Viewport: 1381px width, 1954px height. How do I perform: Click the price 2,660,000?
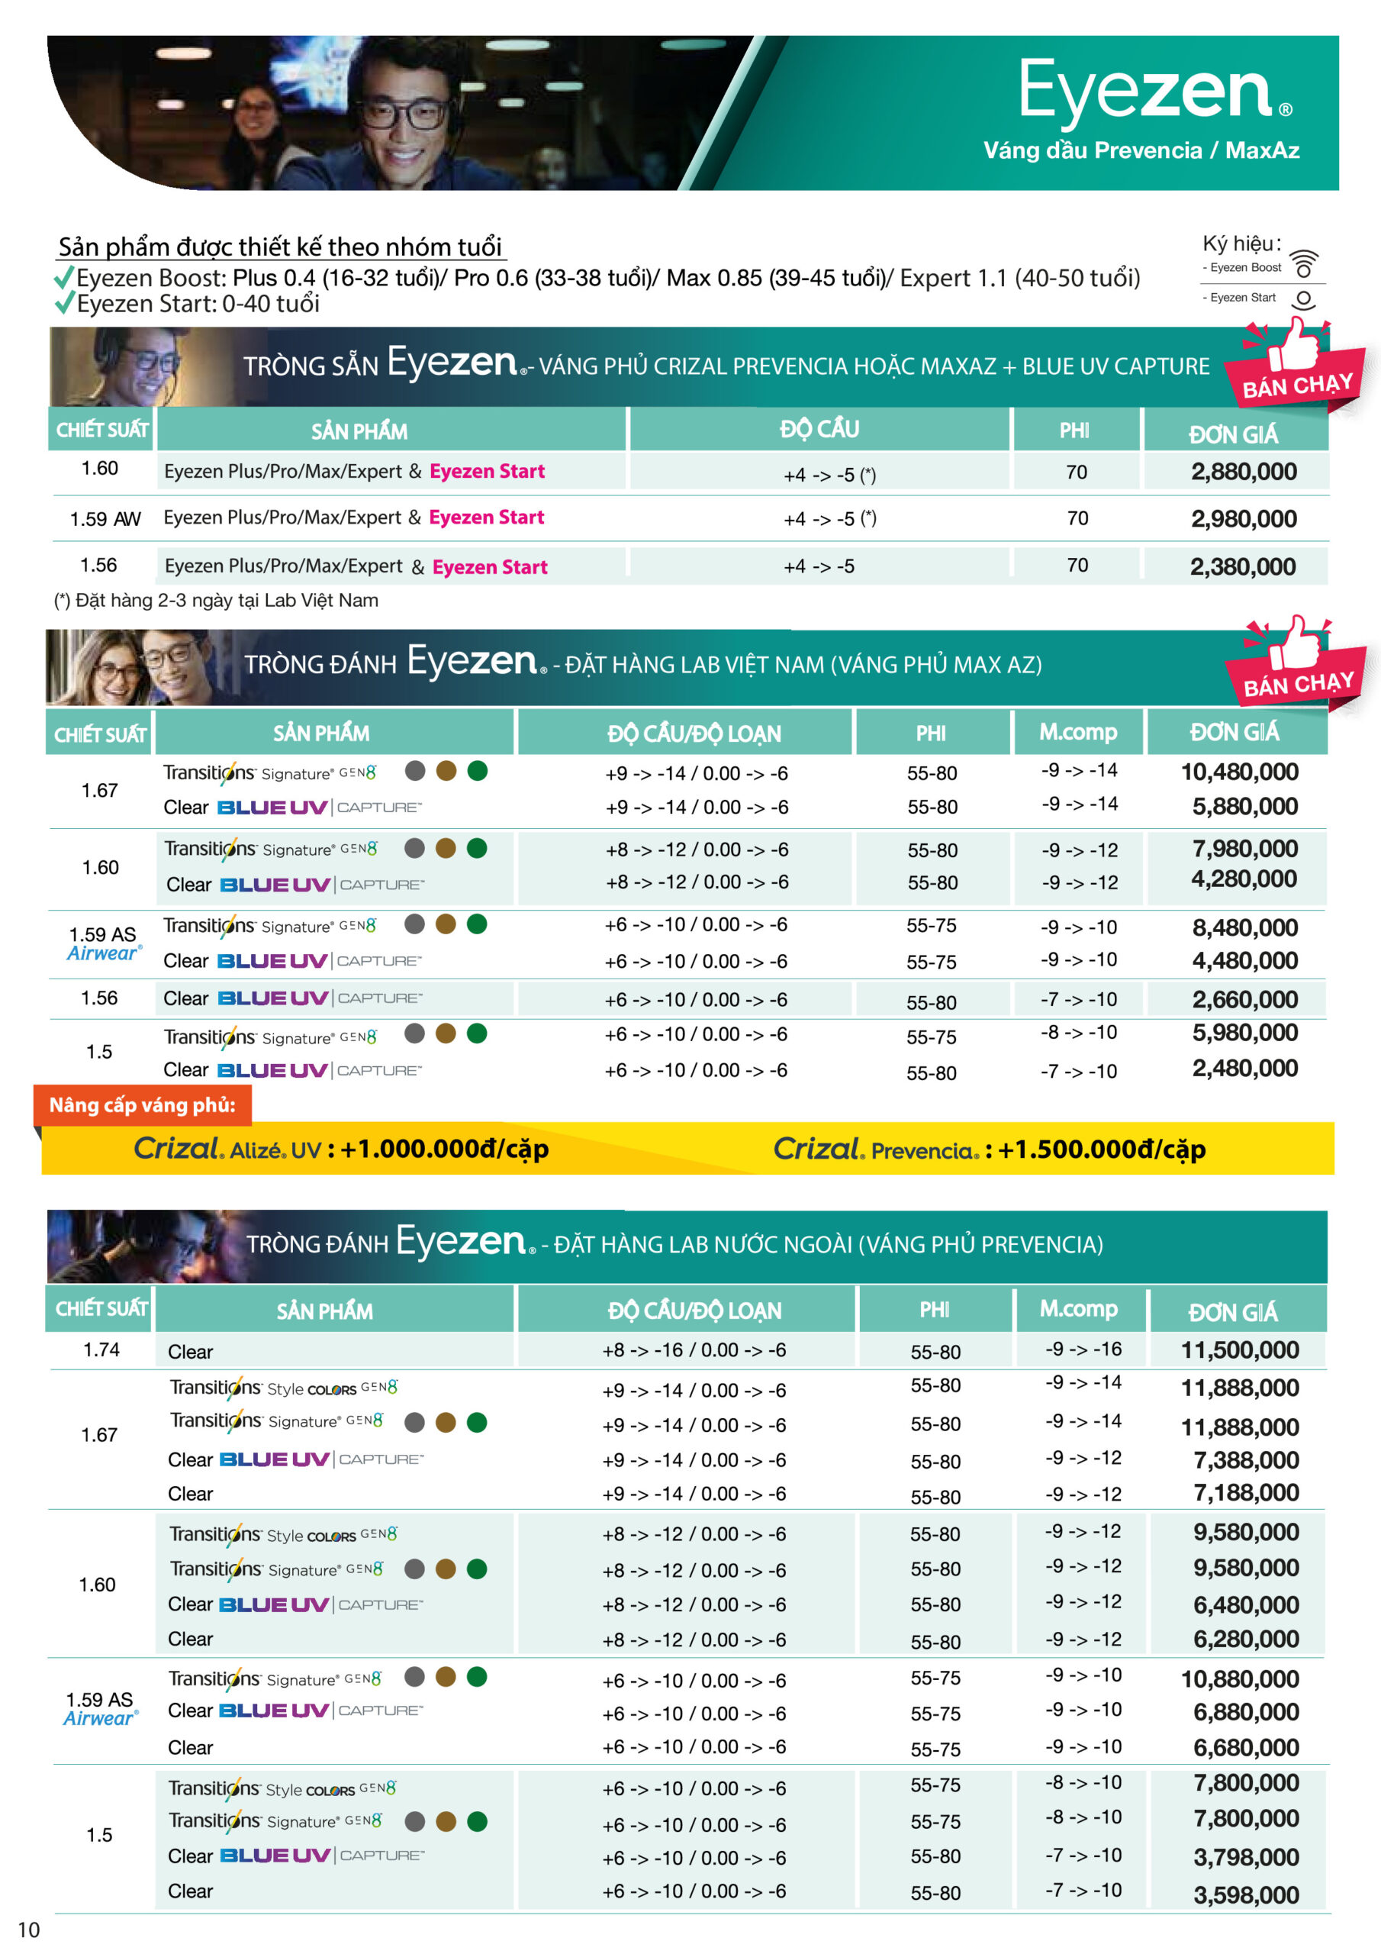pos(1246,999)
